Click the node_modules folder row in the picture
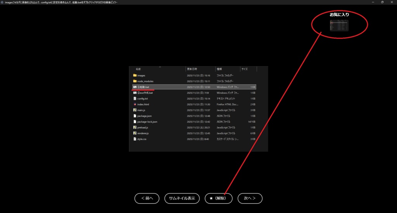The width and height of the screenshot is (397, 213). (x=194, y=81)
